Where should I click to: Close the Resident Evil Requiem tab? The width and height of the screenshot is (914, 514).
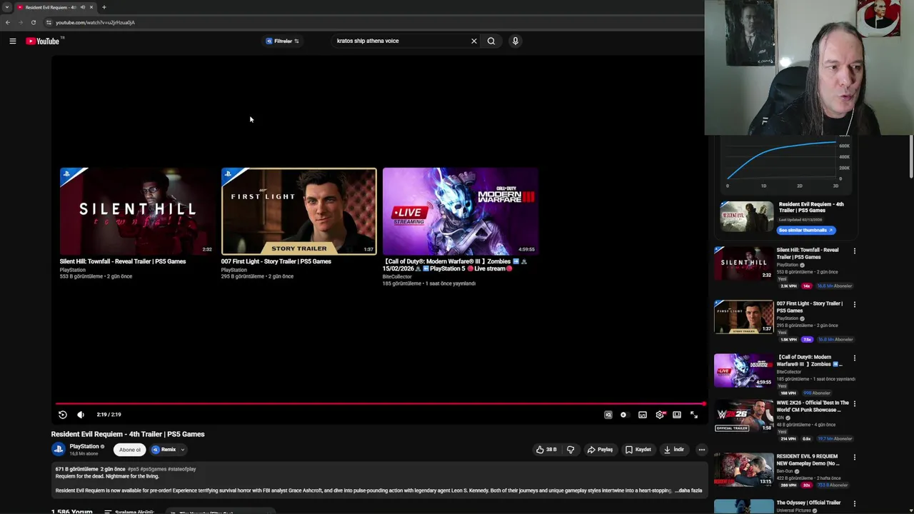tap(91, 7)
